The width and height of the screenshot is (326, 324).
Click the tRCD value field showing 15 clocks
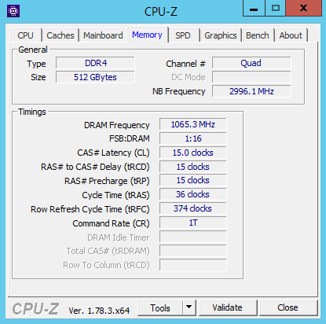(x=193, y=167)
